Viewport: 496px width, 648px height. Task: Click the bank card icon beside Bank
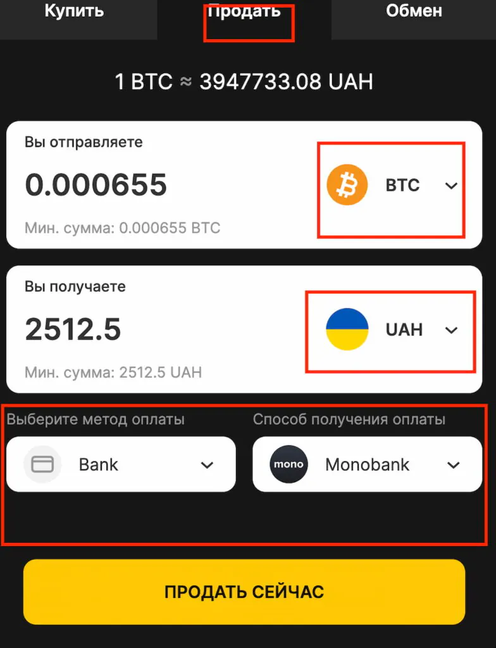(42, 464)
